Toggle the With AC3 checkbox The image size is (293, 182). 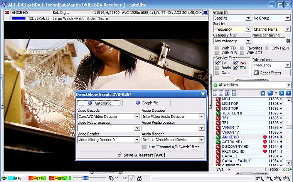click(242, 53)
